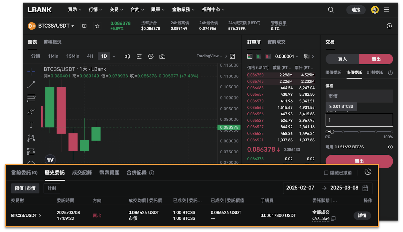This screenshot has width=403, height=232.
Task: Select the forecast measurement tool
Action: coord(31,151)
